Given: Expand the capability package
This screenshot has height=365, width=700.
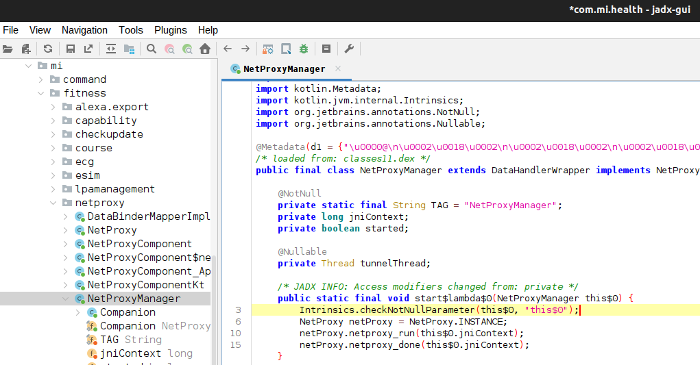Looking at the screenshot, I should (x=53, y=121).
